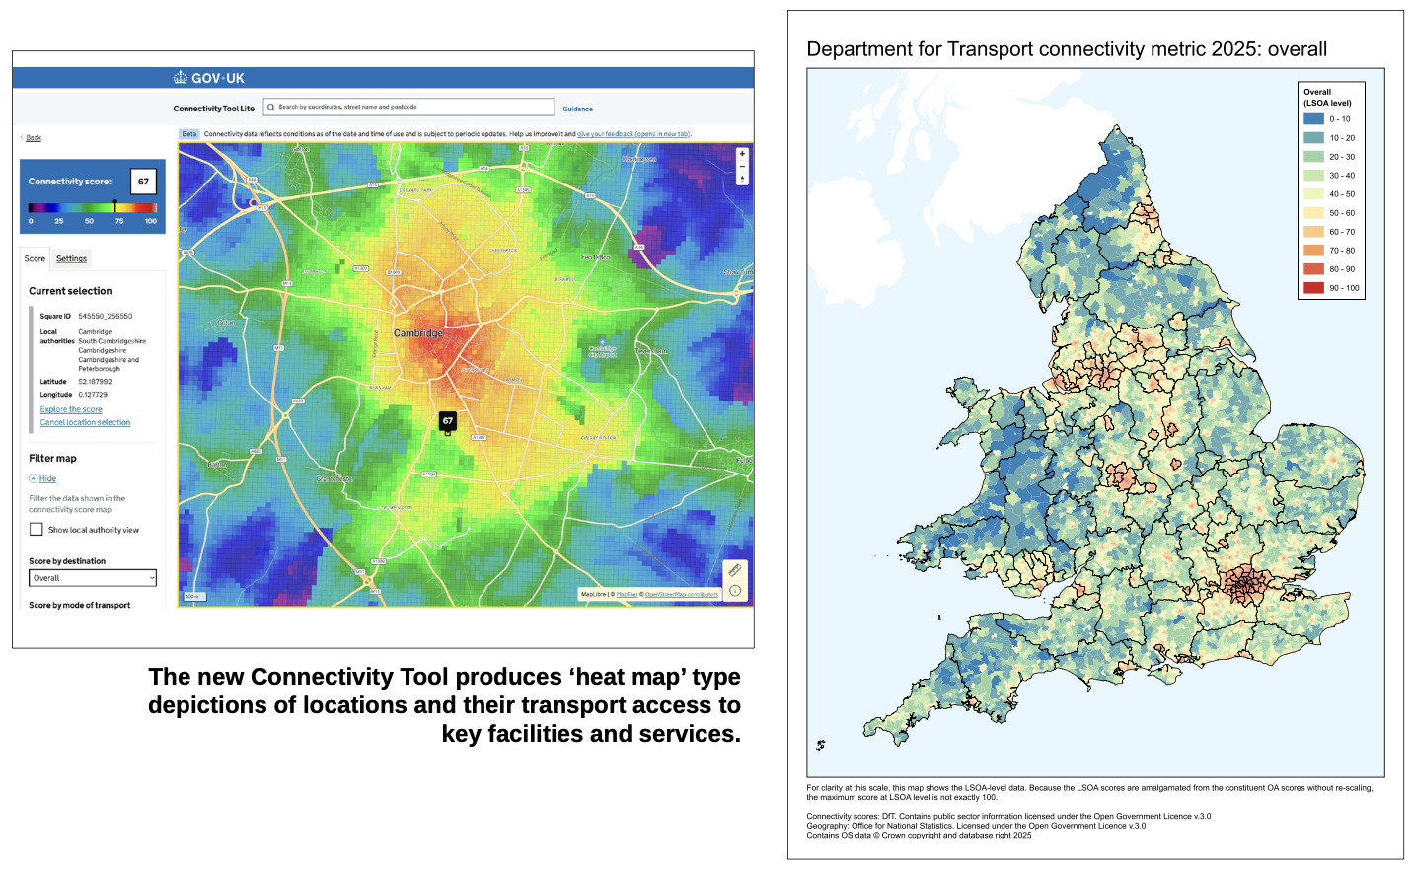Image resolution: width=1413 pixels, height=876 pixels.
Task: Open the Score by destination dropdown
Action: (x=93, y=578)
